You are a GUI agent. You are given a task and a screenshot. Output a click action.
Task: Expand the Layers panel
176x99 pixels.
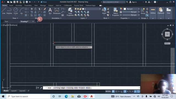(84, 18)
